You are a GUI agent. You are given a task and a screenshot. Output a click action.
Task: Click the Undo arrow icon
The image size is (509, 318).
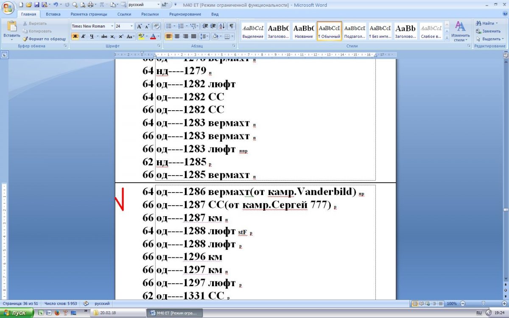[56, 5]
